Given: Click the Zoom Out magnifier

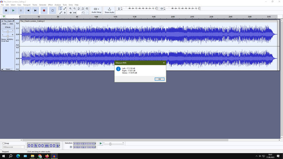Looking at the screenshot, I should click(75, 8).
